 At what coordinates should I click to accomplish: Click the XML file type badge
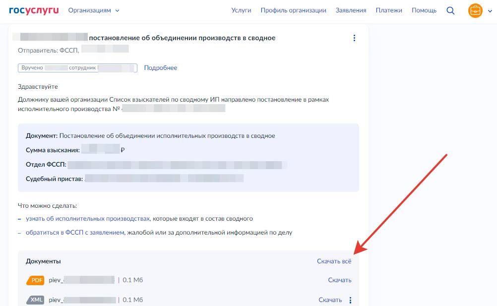pyautogui.click(x=36, y=300)
